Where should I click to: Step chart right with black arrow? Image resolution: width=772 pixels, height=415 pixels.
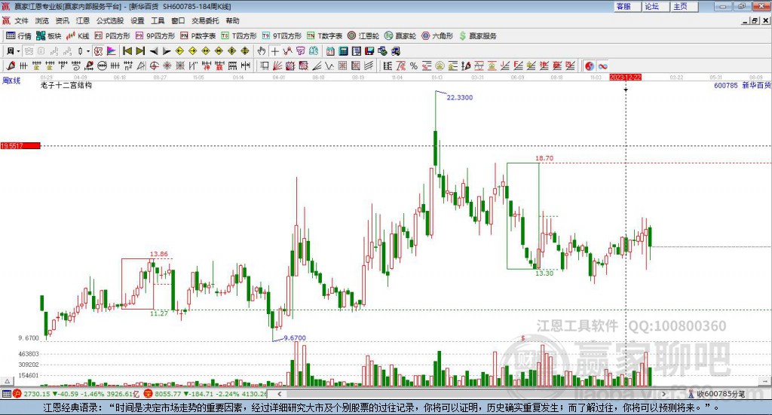click(x=167, y=51)
